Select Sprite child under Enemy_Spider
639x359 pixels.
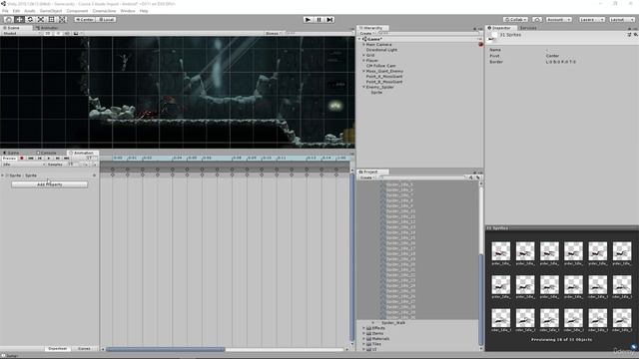(376, 93)
